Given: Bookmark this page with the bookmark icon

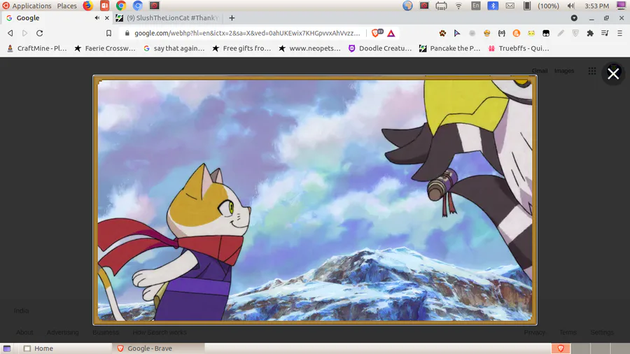Looking at the screenshot, I should click(x=108, y=34).
